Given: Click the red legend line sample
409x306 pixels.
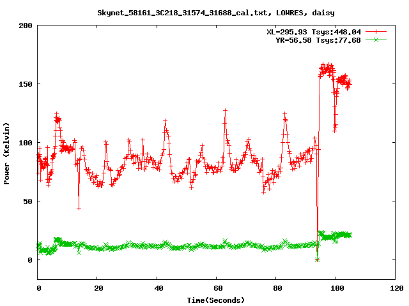Looking at the screenshot, I should click(376, 32).
